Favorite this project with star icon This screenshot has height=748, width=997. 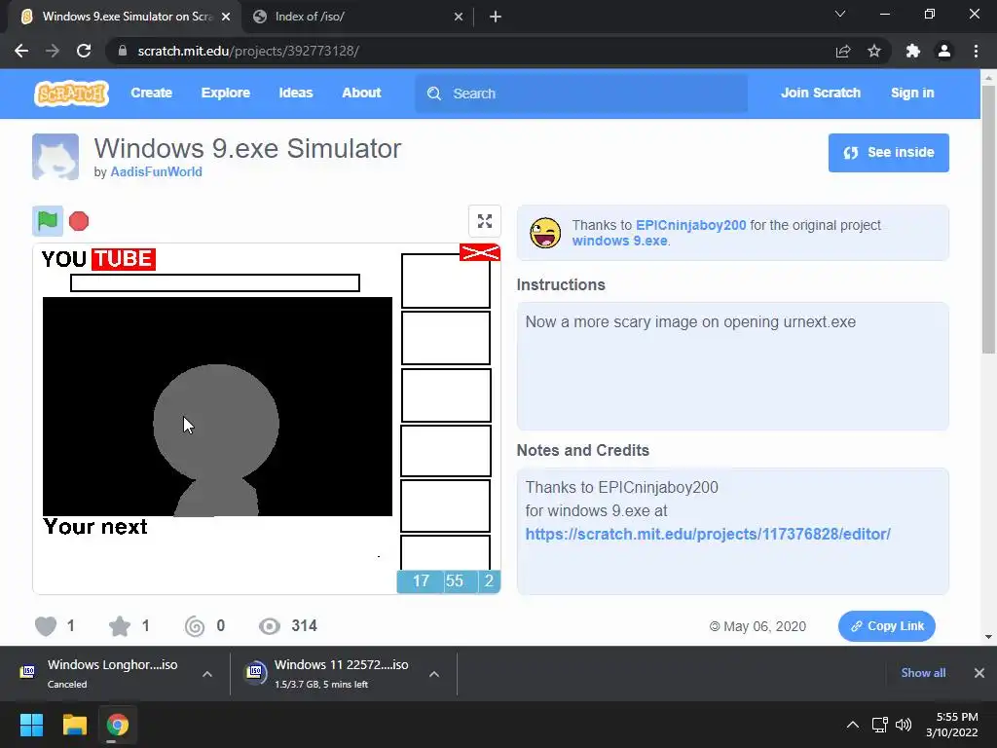pos(120,626)
